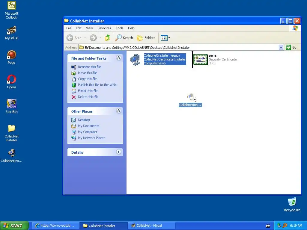Select CollabnetIns... desktop shortcut icon

[x=11, y=156]
